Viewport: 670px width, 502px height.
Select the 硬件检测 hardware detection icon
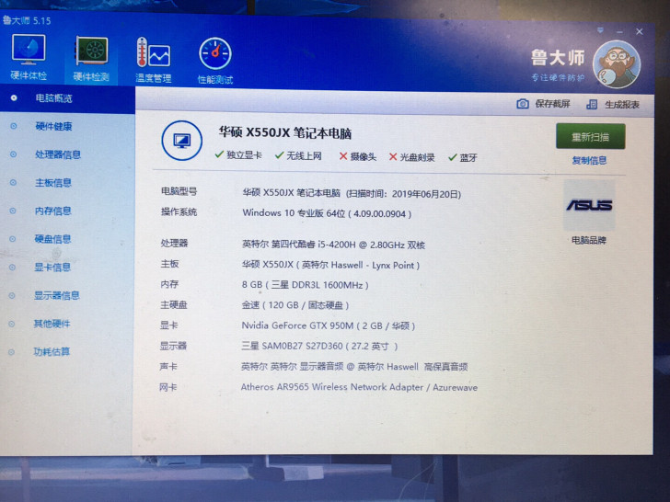pyautogui.click(x=91, y=58)
